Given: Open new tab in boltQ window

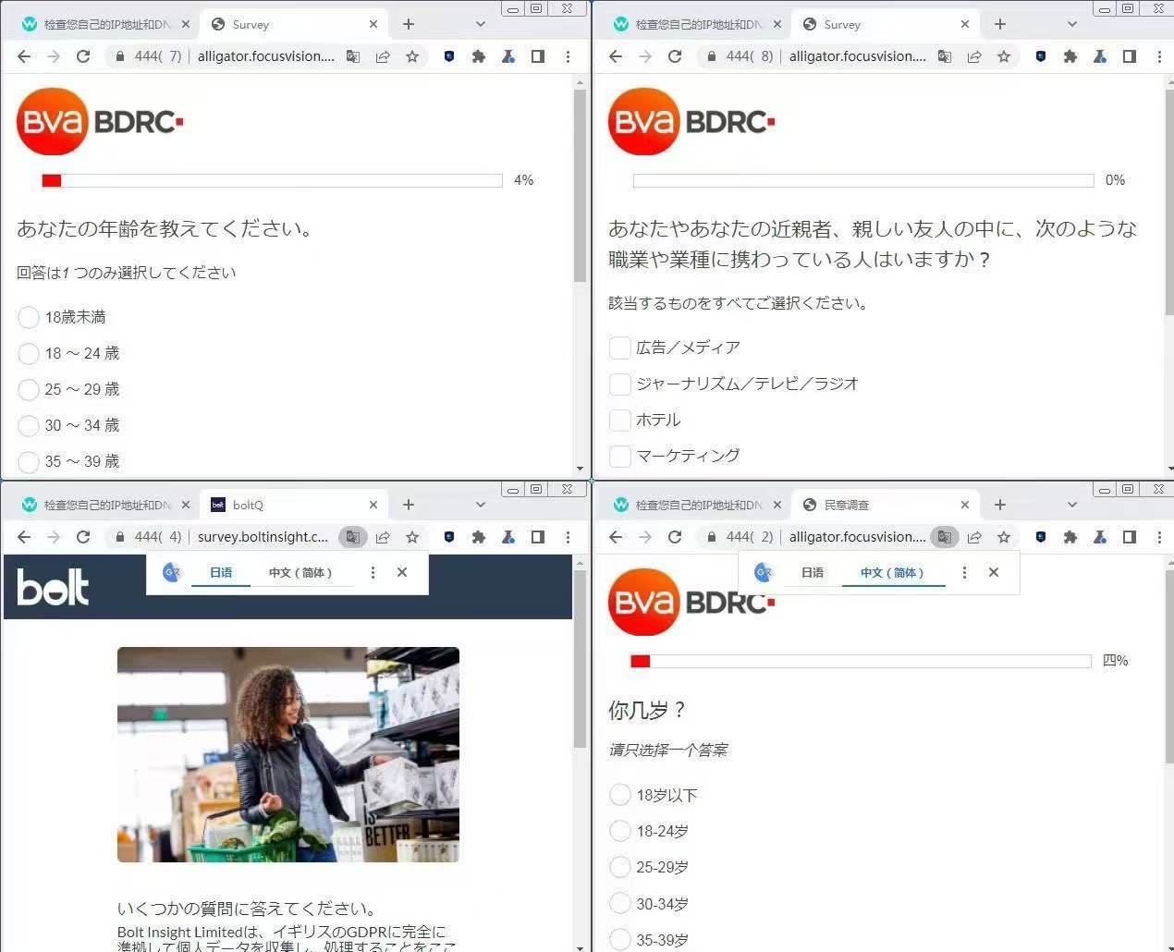Looking at the screenshot, I should (409, 505).
